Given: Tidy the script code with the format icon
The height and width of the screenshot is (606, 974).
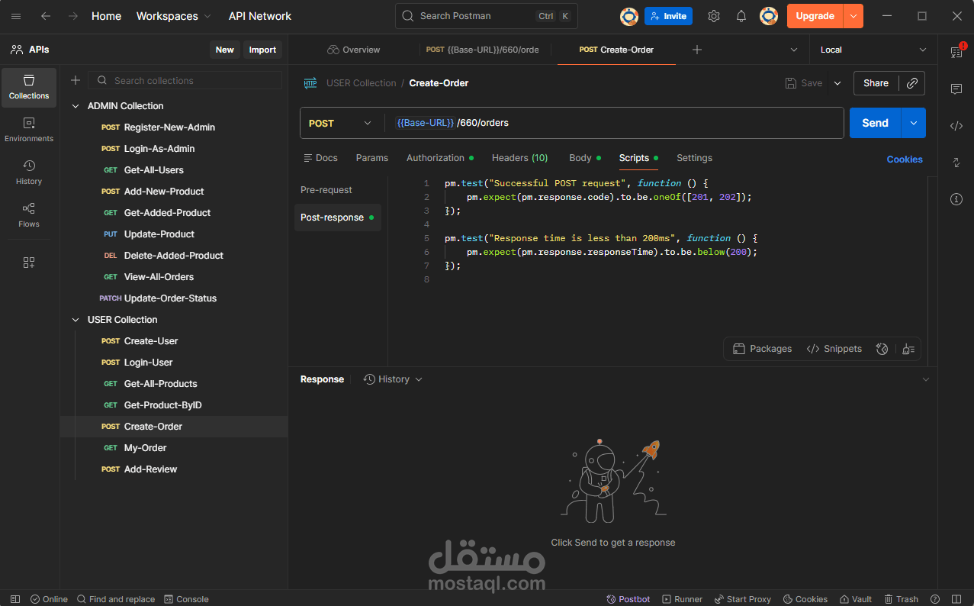Looking at the screenshot, I should pos(908,348).
